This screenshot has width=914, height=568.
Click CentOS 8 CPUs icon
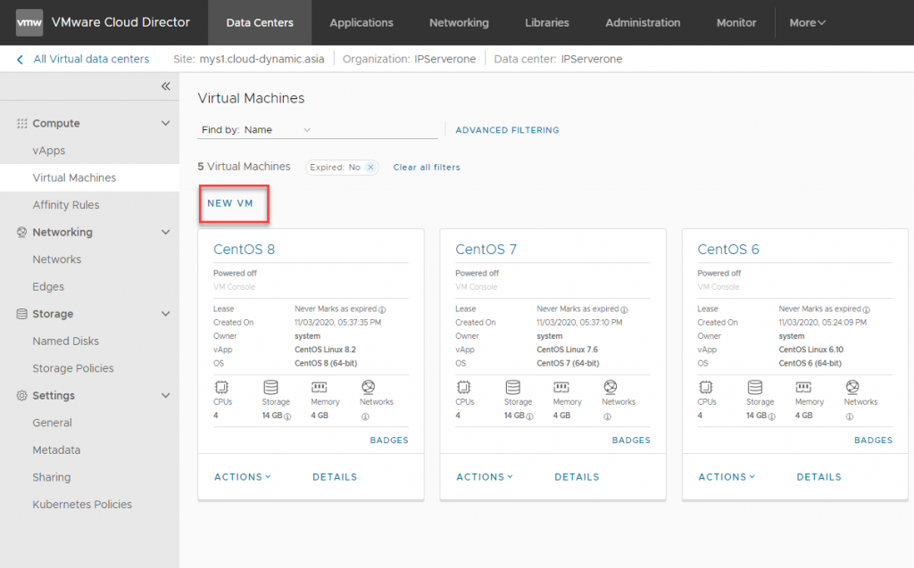[221, 387]
